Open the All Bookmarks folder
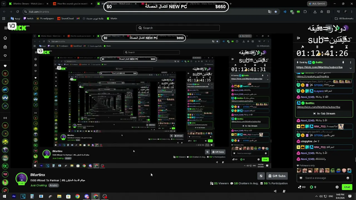Image resolution: width=356 pixels, height=200 pixels. tap(344, 19)
